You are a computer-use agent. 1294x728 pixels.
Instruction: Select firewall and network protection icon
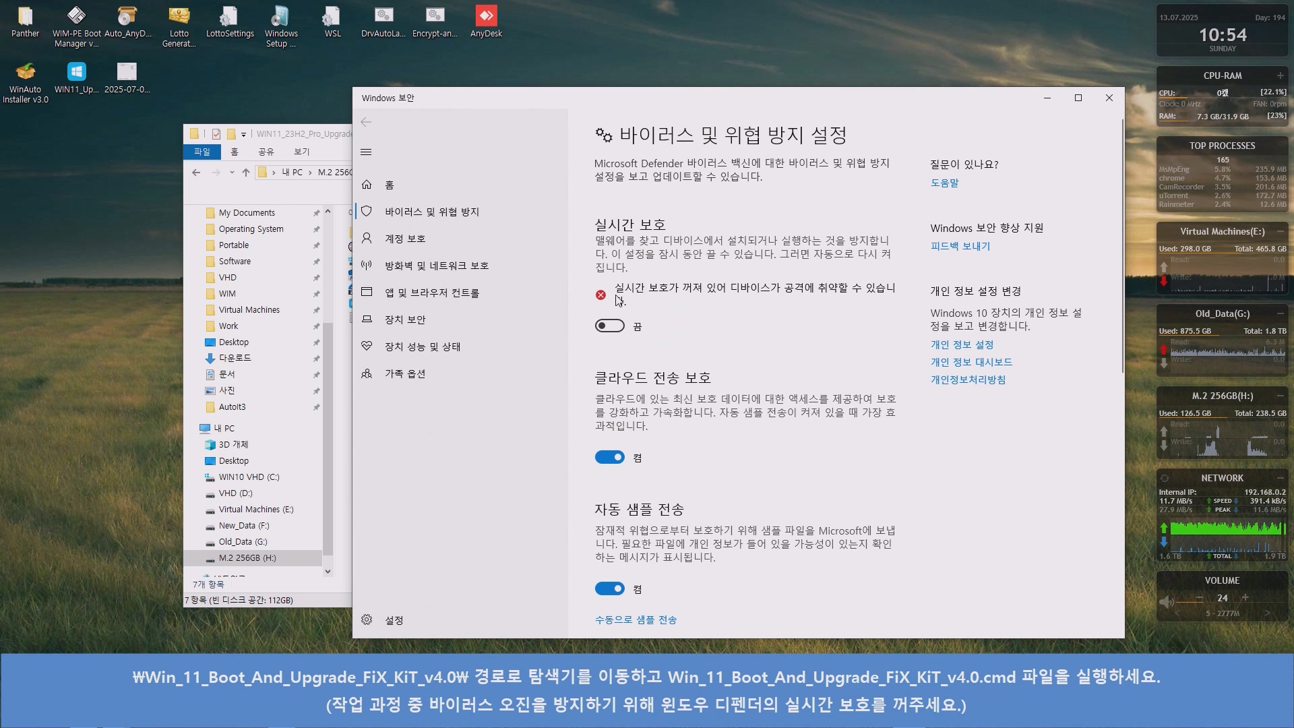(x=367, y=266)
